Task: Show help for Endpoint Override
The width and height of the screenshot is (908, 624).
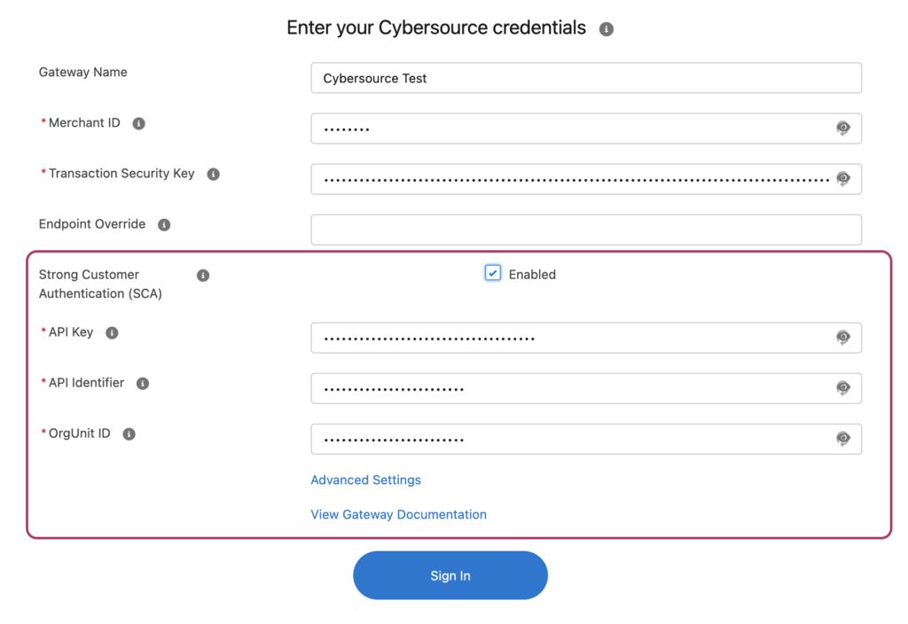Action: (x=164, y=224)
